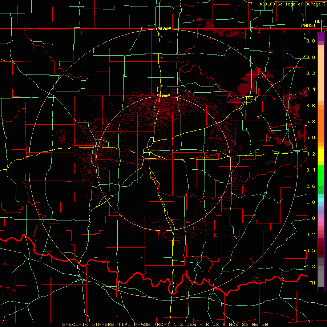Screen dimensions: 327x327
Task: Click the yellow segment of color bar
Action: click(x=321, y=156)
